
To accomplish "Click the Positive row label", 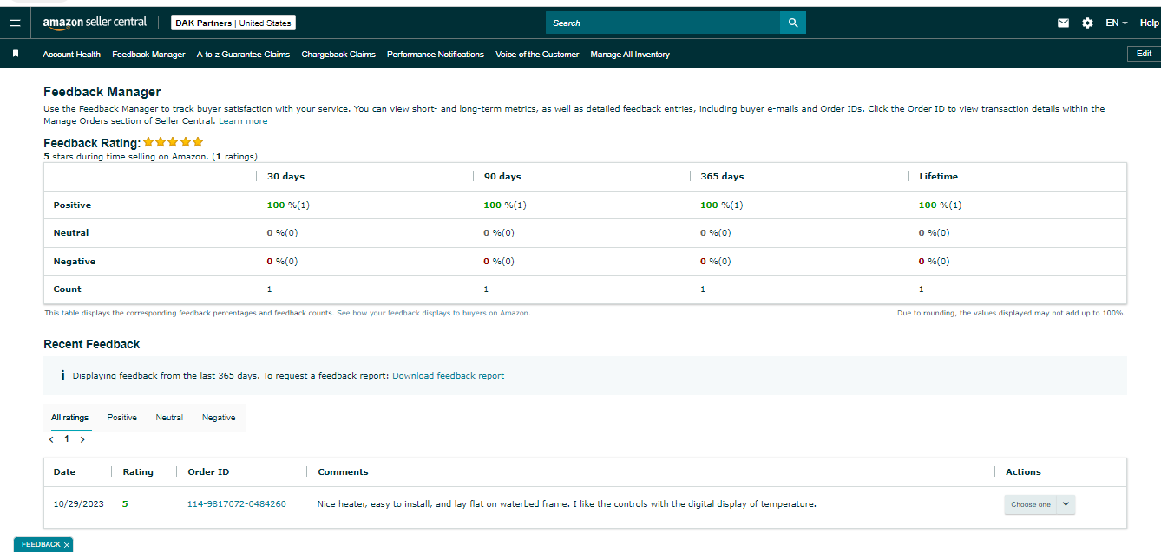I will [x=72, y=205].
